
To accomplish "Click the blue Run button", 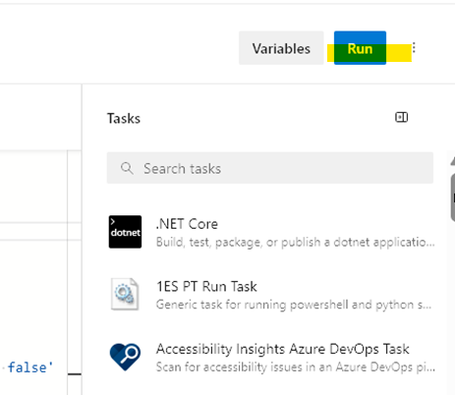I will point(360,48).
